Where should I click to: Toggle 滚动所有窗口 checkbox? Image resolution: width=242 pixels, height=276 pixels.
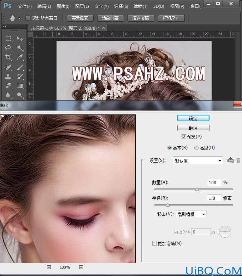[x=28, y=18]
